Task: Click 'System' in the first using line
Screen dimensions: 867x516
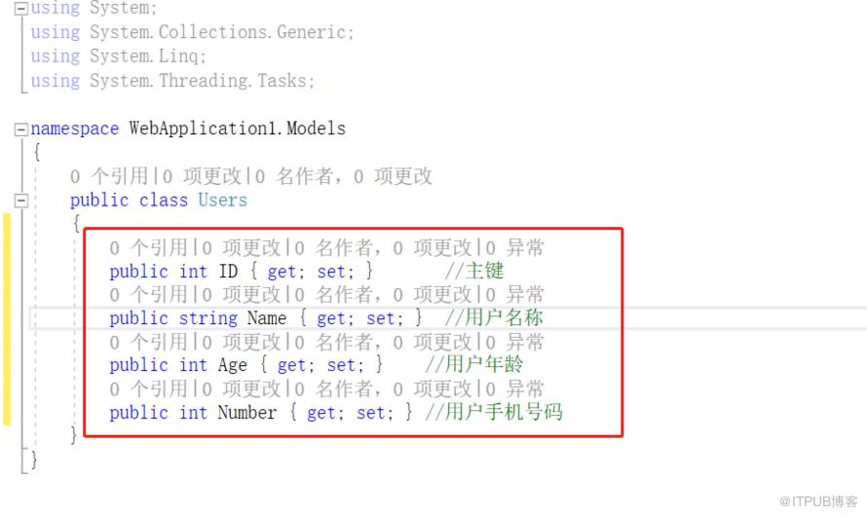Action: [120, 9]
